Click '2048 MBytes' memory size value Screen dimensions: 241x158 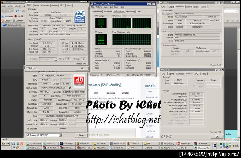tap(179, 83)
